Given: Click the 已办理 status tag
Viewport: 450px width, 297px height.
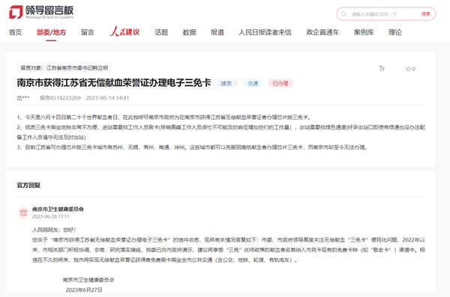Looking at the screenshot, I should [280, 83].
